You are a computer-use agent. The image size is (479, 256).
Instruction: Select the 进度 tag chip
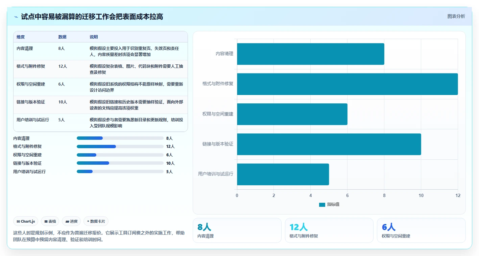[71, 221]
